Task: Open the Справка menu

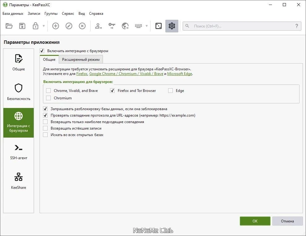Action: [96, 14]
